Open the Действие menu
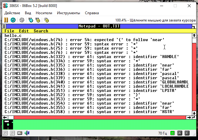 tap(12, 13)
